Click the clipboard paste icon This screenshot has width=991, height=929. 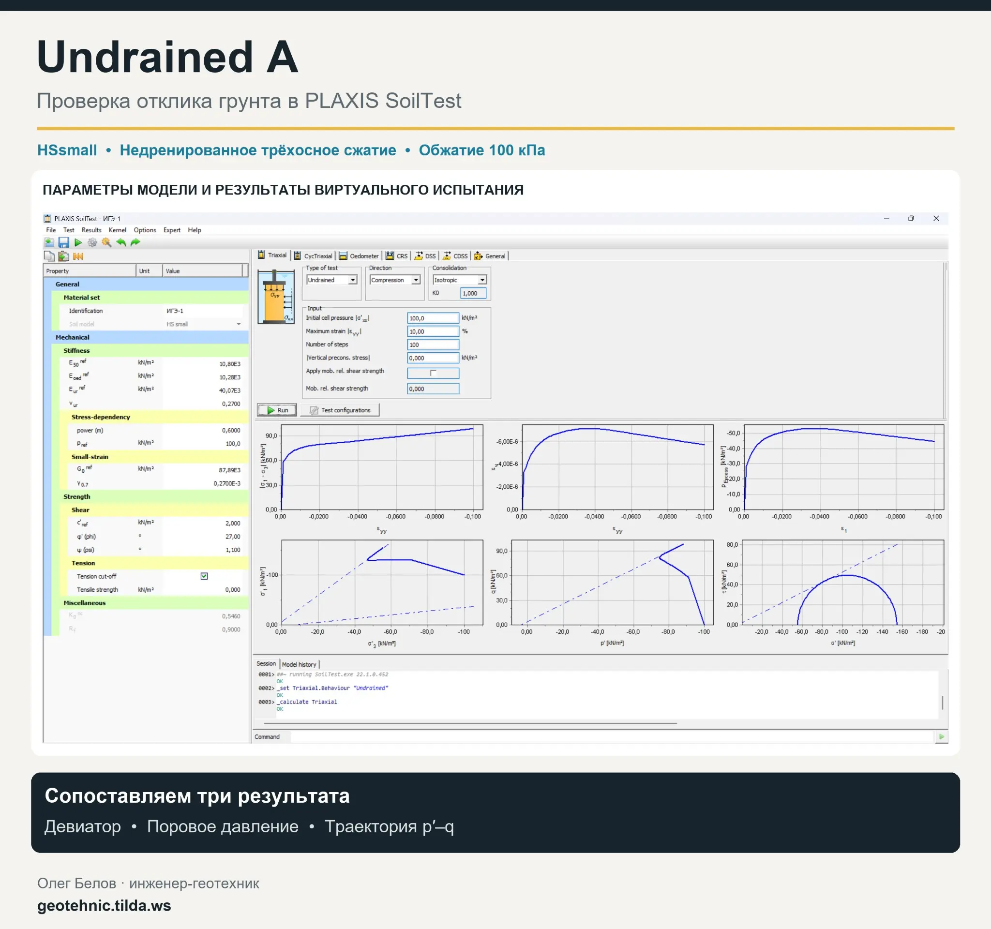tap(63, 256)
